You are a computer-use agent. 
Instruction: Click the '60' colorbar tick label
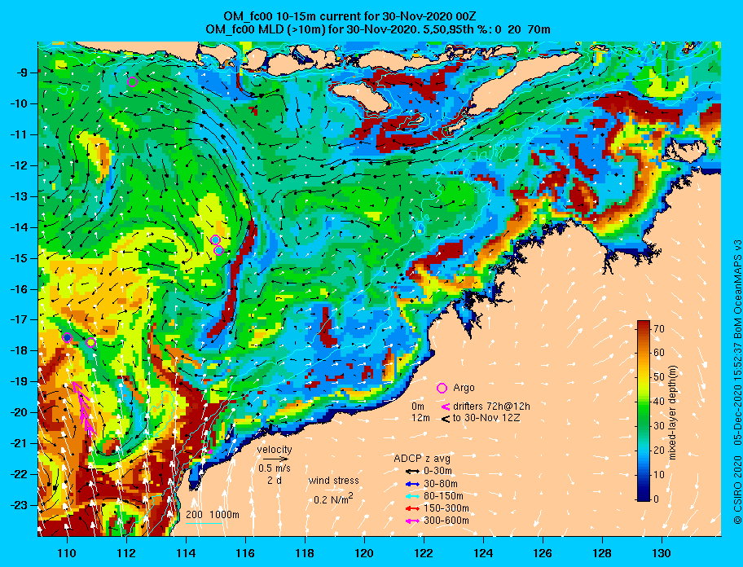[658, 353]
